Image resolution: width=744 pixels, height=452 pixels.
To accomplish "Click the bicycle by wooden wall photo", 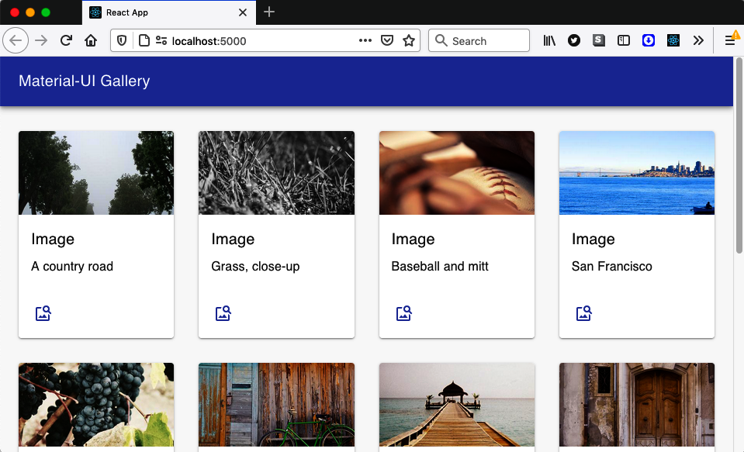I will 277,405.
